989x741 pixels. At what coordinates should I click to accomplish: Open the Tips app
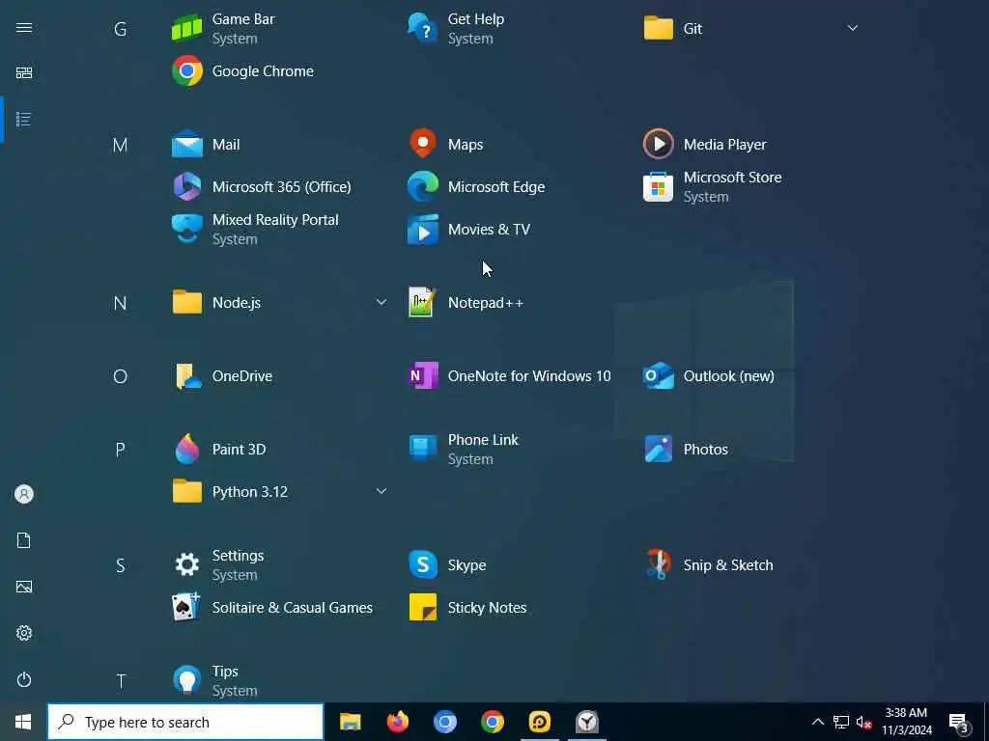[x=207, y=681]
